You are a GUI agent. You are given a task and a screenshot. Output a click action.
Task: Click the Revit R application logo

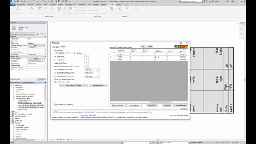(11, 1)
